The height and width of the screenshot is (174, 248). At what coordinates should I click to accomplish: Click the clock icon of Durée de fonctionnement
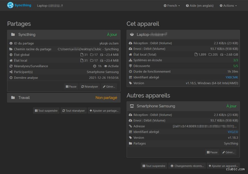(x=130, y=72)
